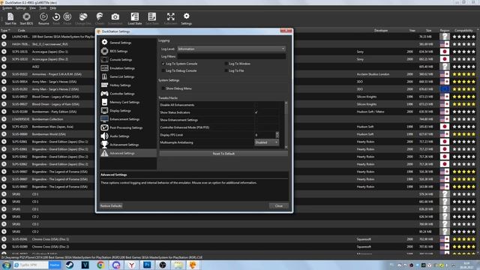Image resolution: width=480 pixels, height=270 pixels.
Task: Click the Log Filters input field
Action: [x=232, y=57]
